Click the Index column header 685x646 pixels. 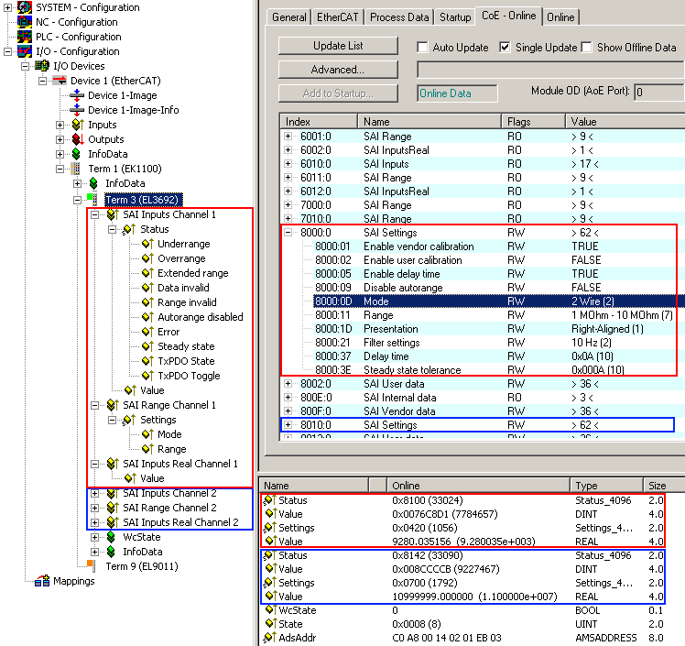pyautogui.click(x=319, y=122)
